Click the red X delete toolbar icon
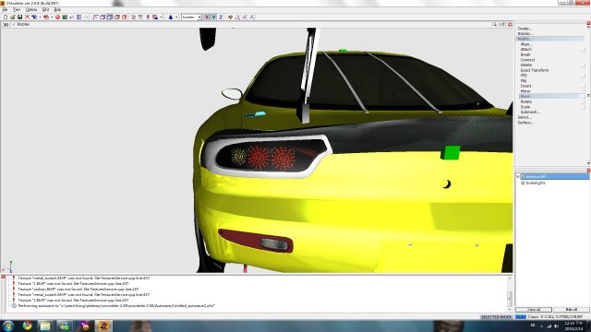 27,17
